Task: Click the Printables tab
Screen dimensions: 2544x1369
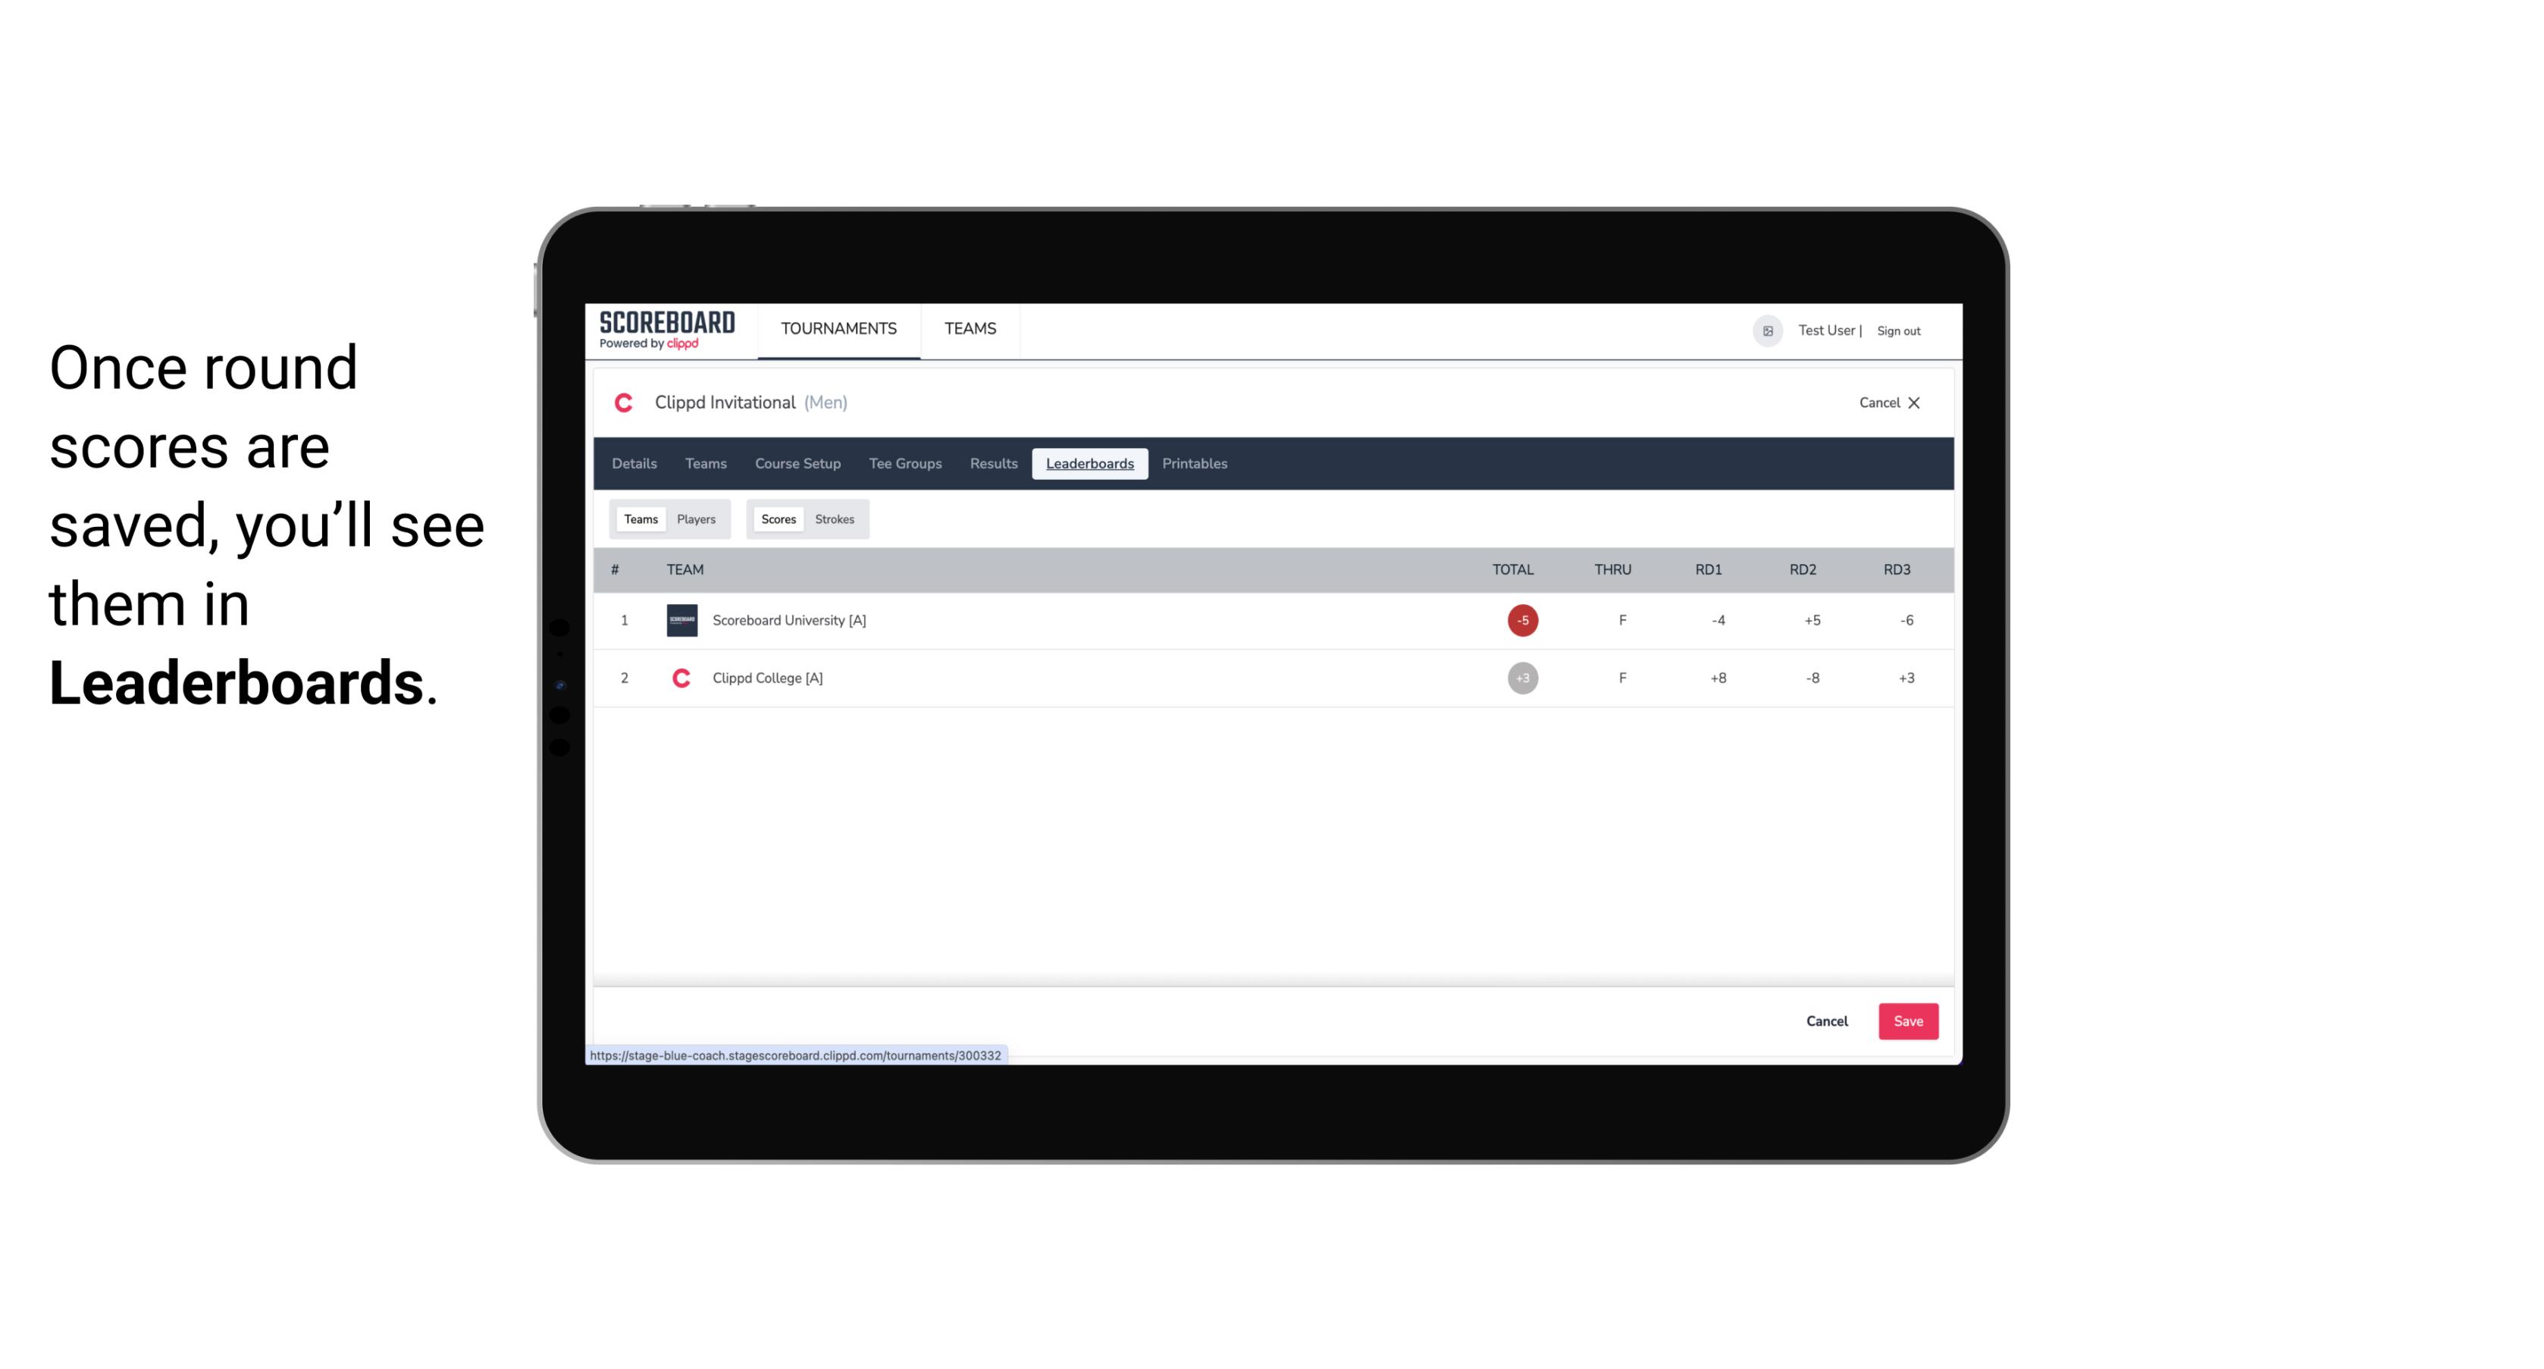Action: pos(1195,464)
